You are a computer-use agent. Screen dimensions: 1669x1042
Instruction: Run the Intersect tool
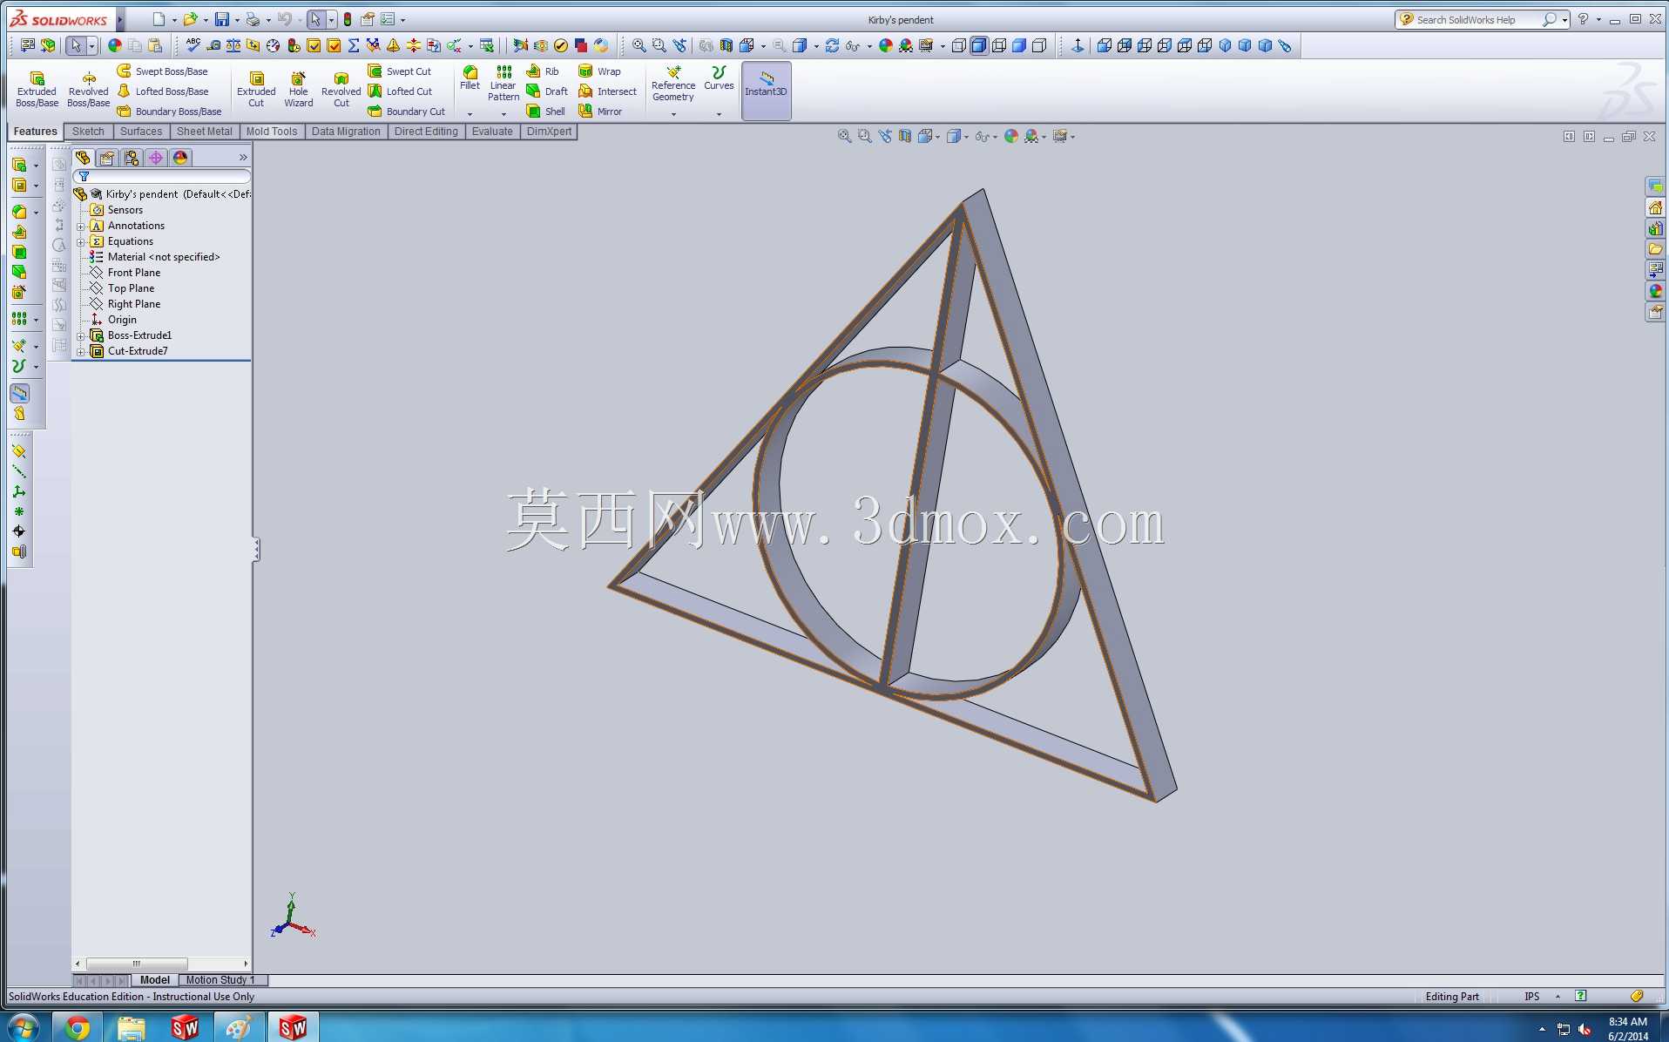(608, 91)
